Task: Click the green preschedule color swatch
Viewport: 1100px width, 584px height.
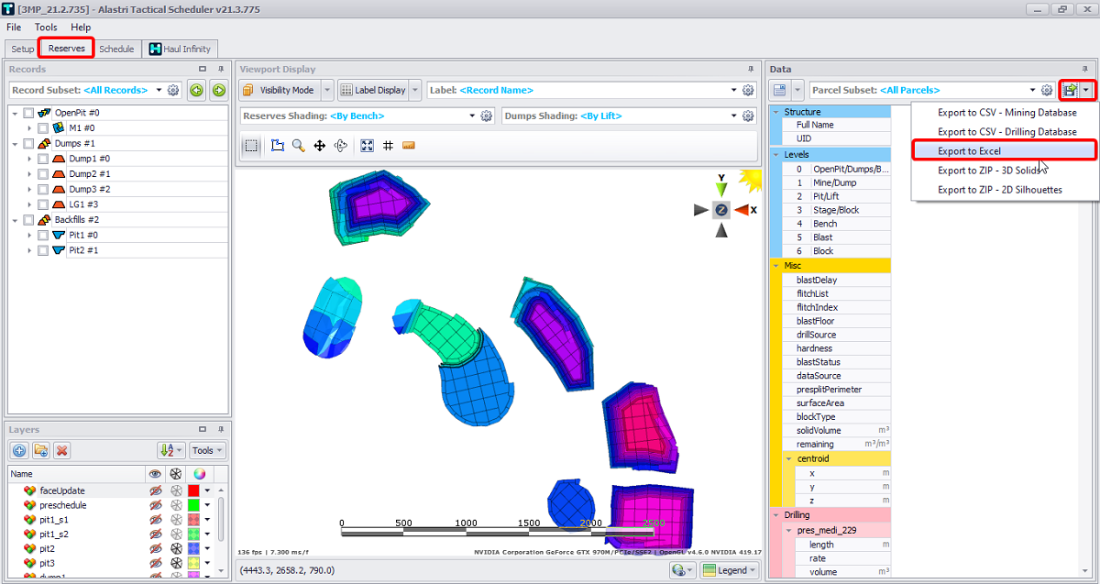Action: pyautogui.click(x=193, y=505)
